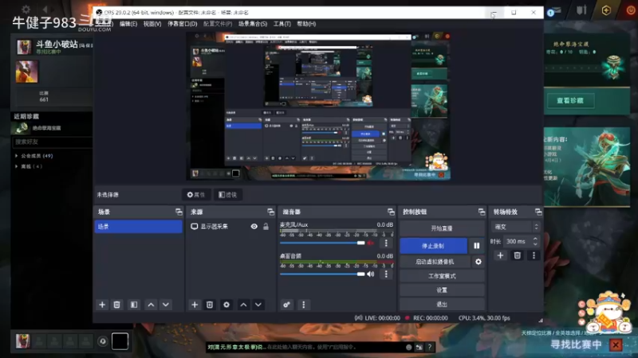
Task: Open 停靠窗口(D) menu
Action: pyautogui.click(x=183, y=24)
